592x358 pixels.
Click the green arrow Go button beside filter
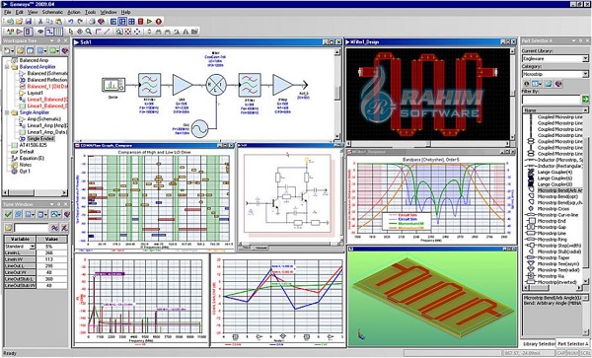click(x=585, y=100)
